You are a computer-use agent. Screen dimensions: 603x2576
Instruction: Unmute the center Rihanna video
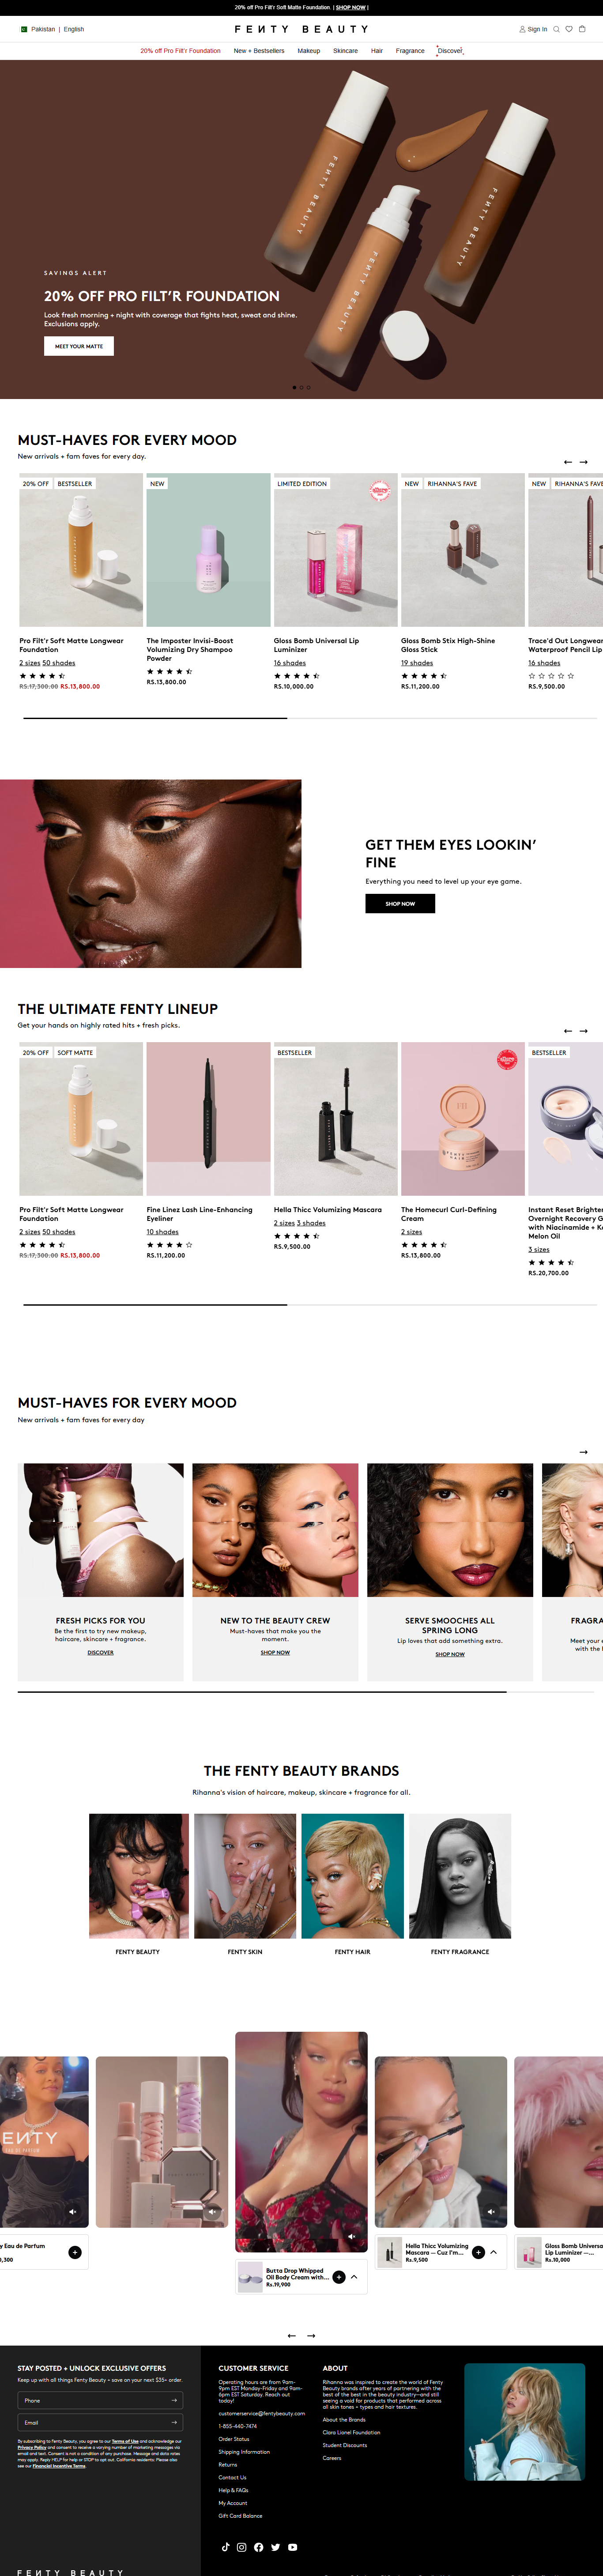[351, 2236]
